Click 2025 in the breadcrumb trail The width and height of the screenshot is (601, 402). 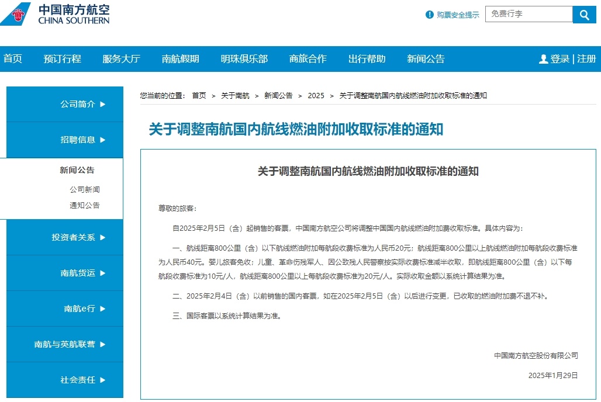click(316, 95)
